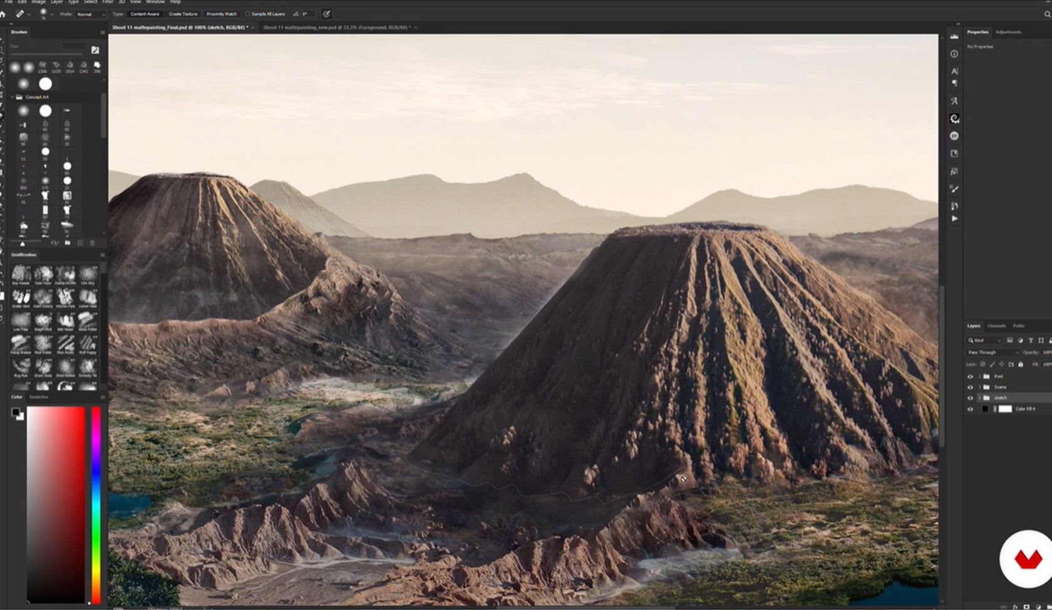Hide the Color Fill 4 layer
Image resolution: width=1052 pixels, height=610 pixels.
(971, 409)
